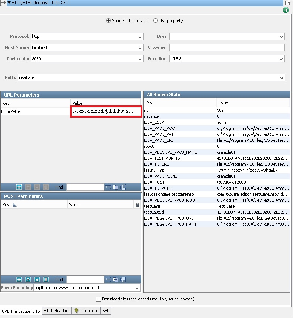Delete POST parameter using trash icon
This screenshot has width=293, height=318.
tap(46, 279)
